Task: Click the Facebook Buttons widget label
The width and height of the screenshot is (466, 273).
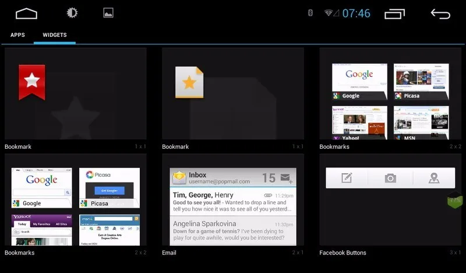Action: [x=343, y=253]
